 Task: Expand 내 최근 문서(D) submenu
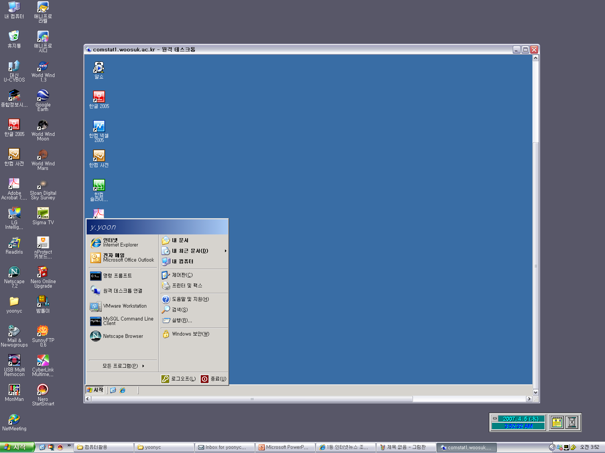coord(194,251)
